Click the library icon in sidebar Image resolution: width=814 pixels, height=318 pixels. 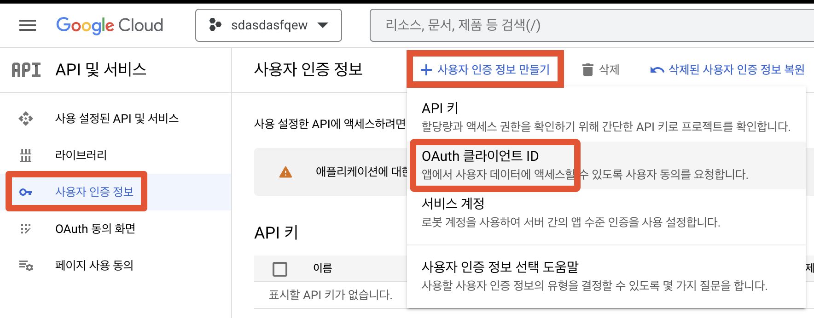(26, 155)
